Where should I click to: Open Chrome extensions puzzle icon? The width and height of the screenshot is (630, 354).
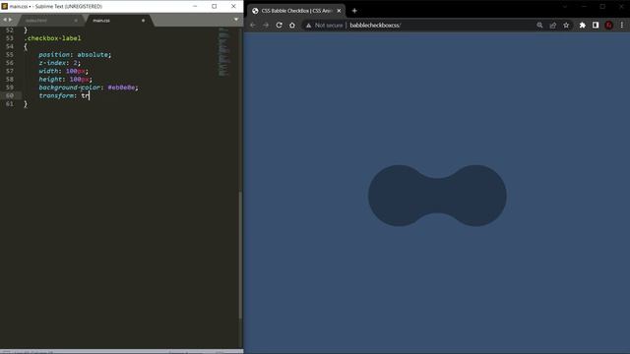[582, 25]
